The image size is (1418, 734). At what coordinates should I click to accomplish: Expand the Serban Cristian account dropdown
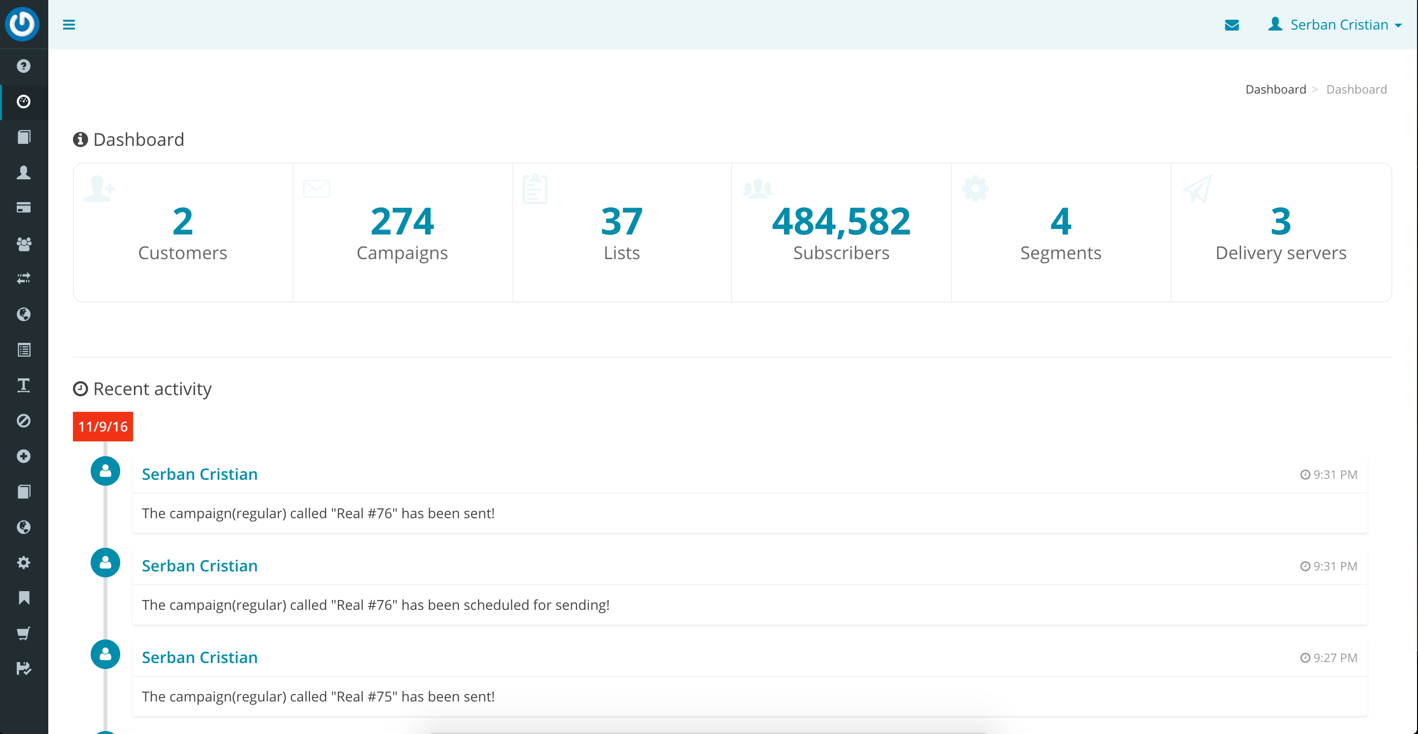pyautogui.click(x=1339, y=25)
